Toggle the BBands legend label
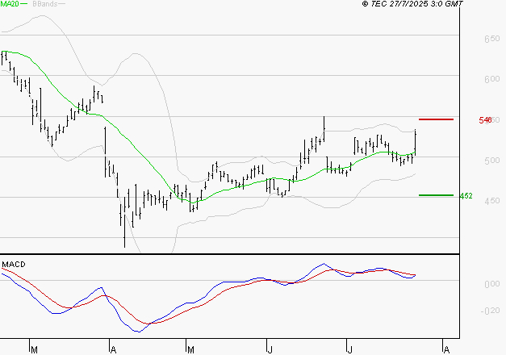506x355 pixels. click(44, 4)
